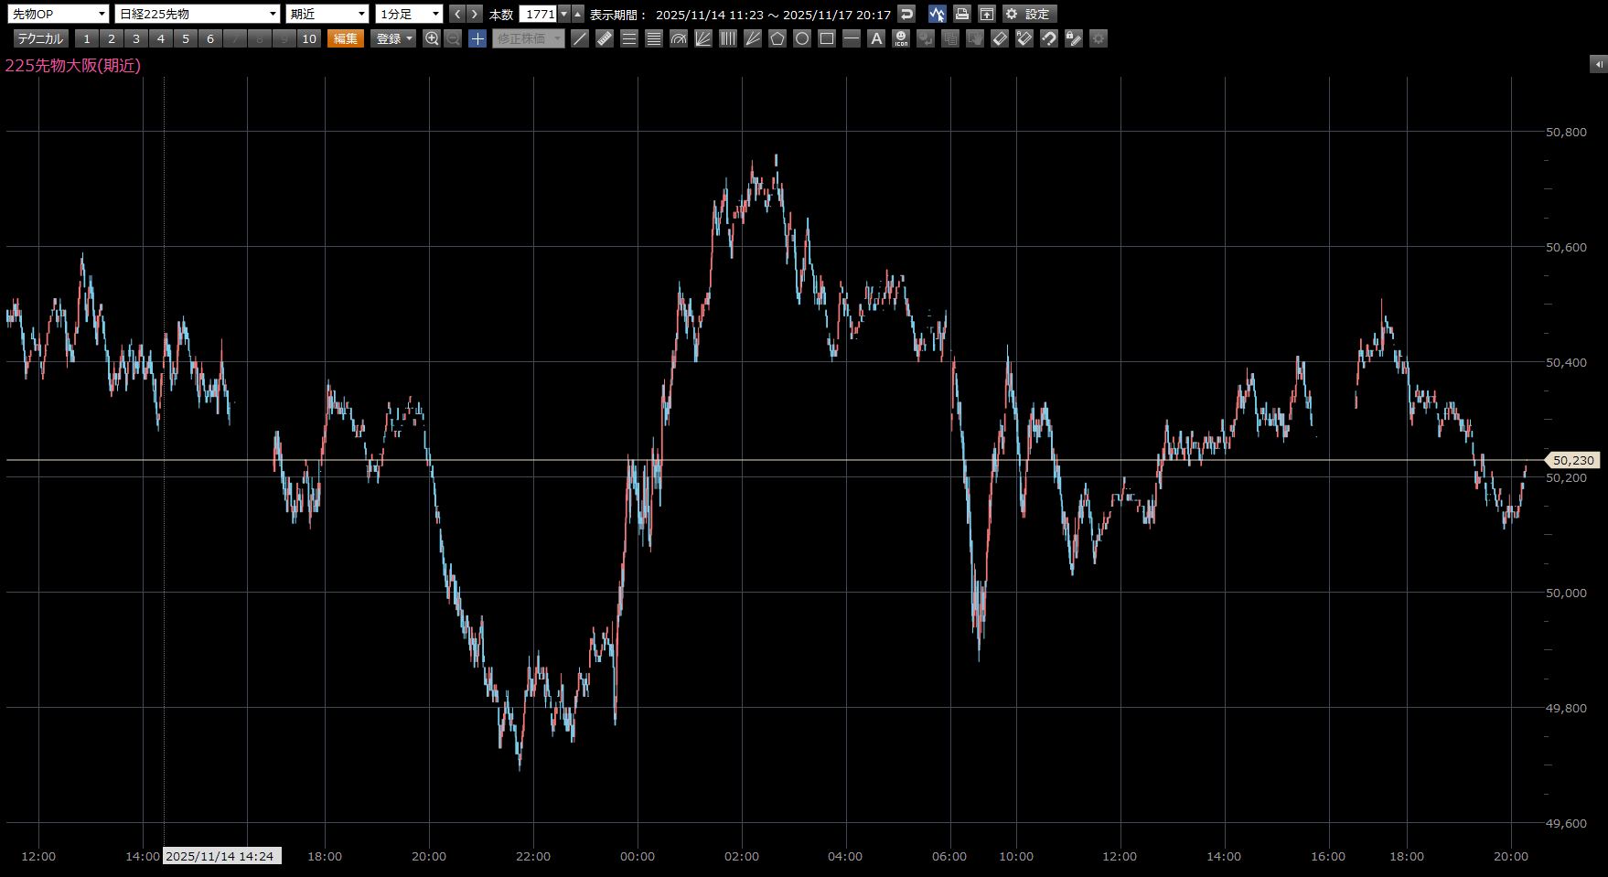Open the 先物OP product type dropdown
This screenshot has width=1608, height=877.
59,14
